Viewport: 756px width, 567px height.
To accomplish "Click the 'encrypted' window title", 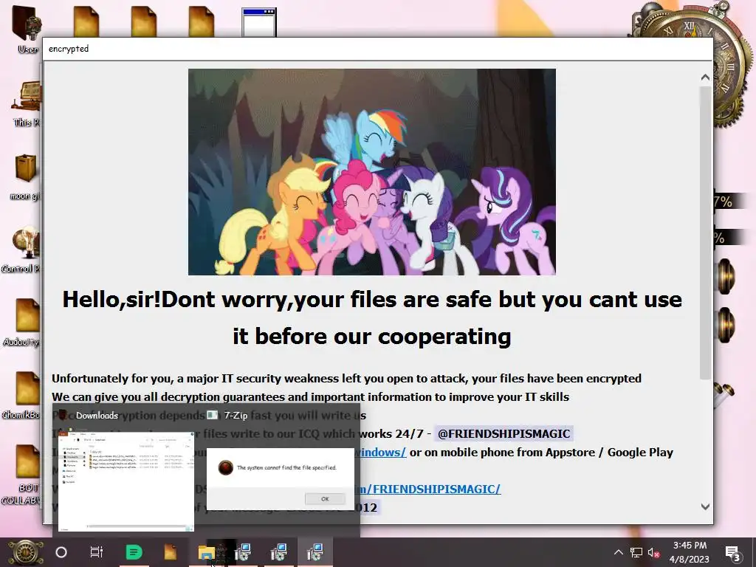I will (x=69, y=49).
